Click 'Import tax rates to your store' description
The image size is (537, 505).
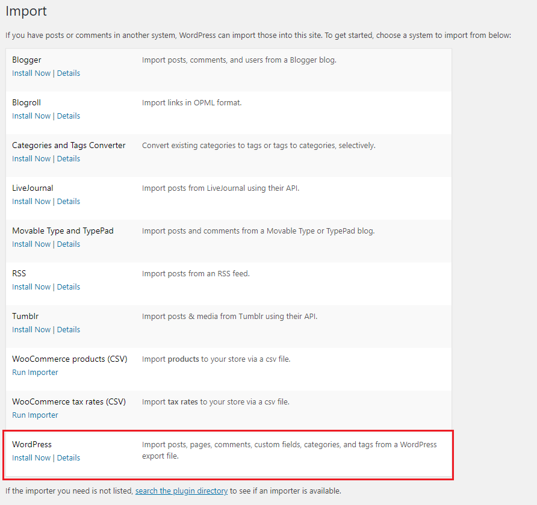216,402
